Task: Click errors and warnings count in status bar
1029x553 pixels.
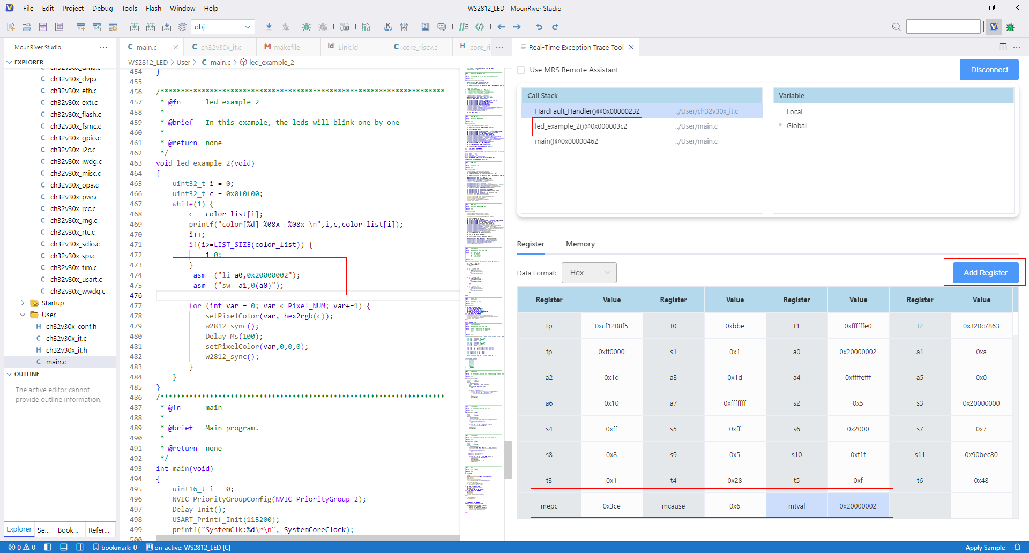Action: 21,547
